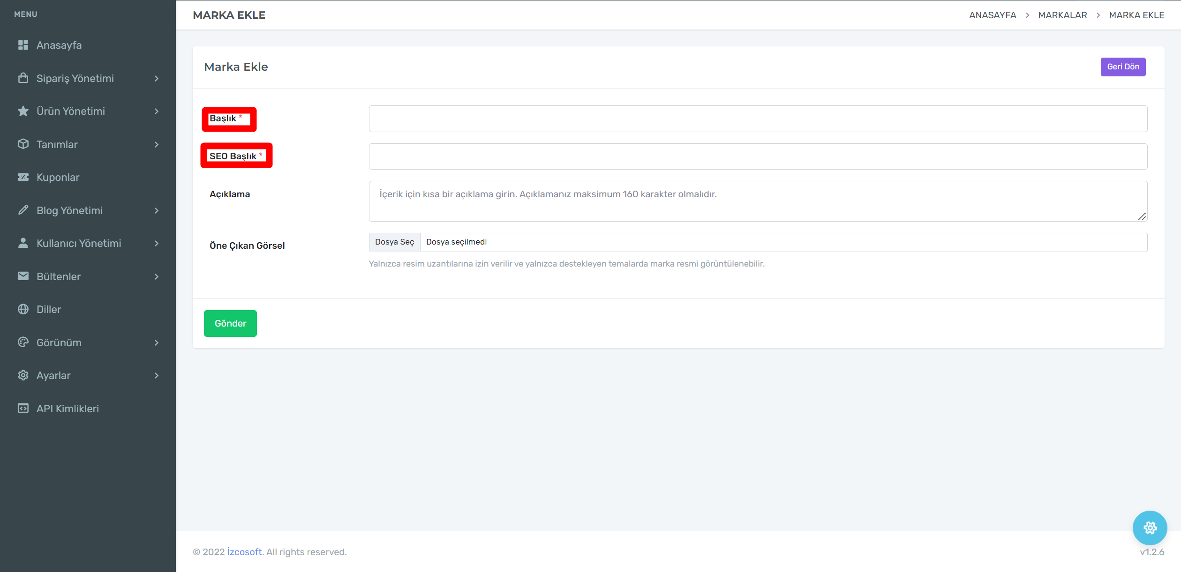
Task: Navigate to ANASAYFA breadcrumb link
Action: (x=993, y=15)
